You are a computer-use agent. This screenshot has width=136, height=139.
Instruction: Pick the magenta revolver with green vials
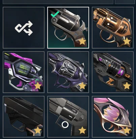(24, 72)
